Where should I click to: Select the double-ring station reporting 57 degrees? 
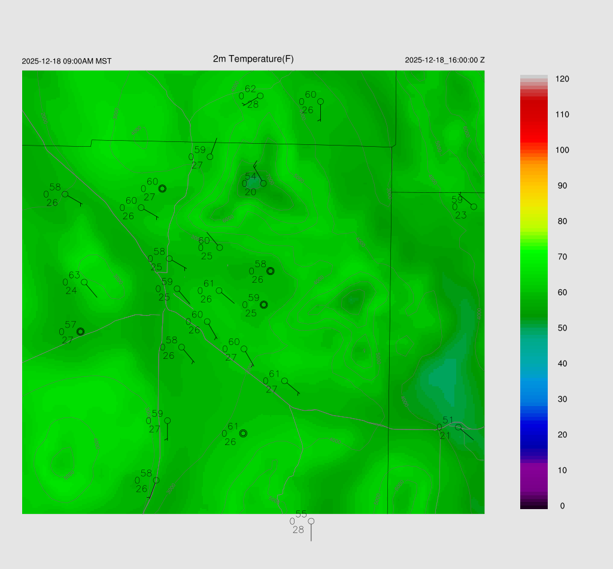coord(80,331)
